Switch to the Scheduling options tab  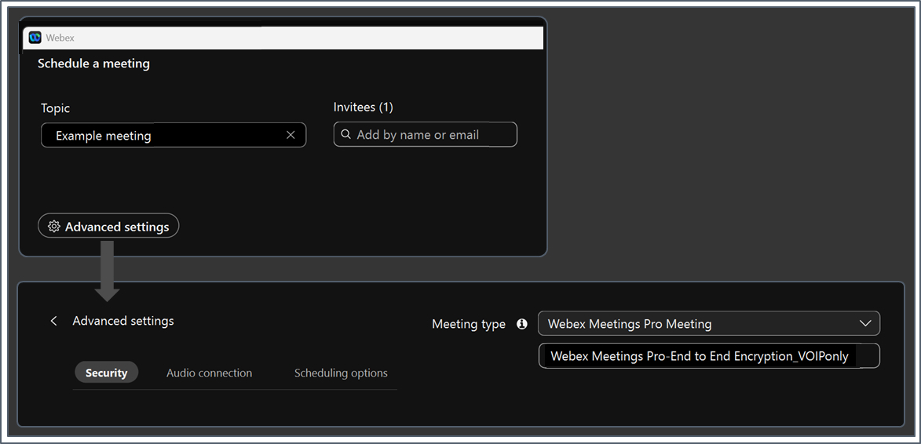tap(341, 373)
